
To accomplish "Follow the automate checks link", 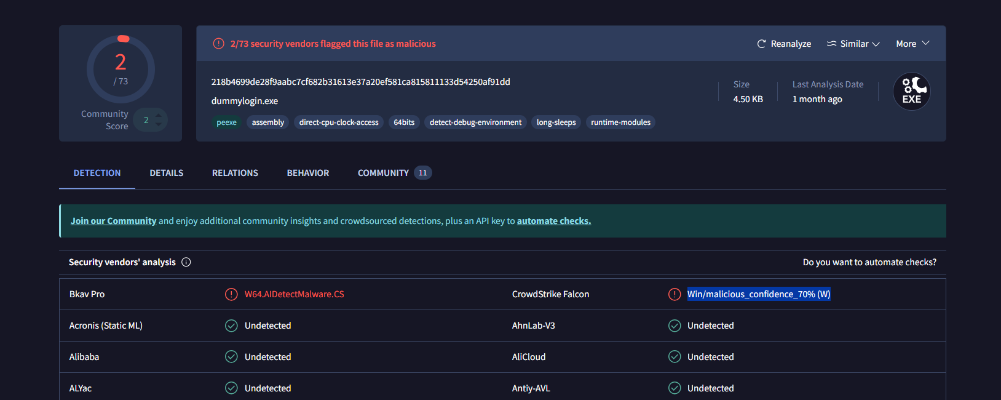I will point(553,221).
